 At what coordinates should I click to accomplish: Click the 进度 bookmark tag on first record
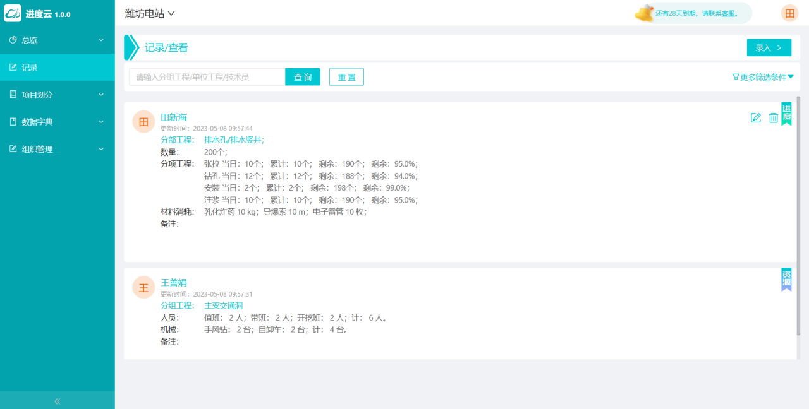(x=786, y=113)
